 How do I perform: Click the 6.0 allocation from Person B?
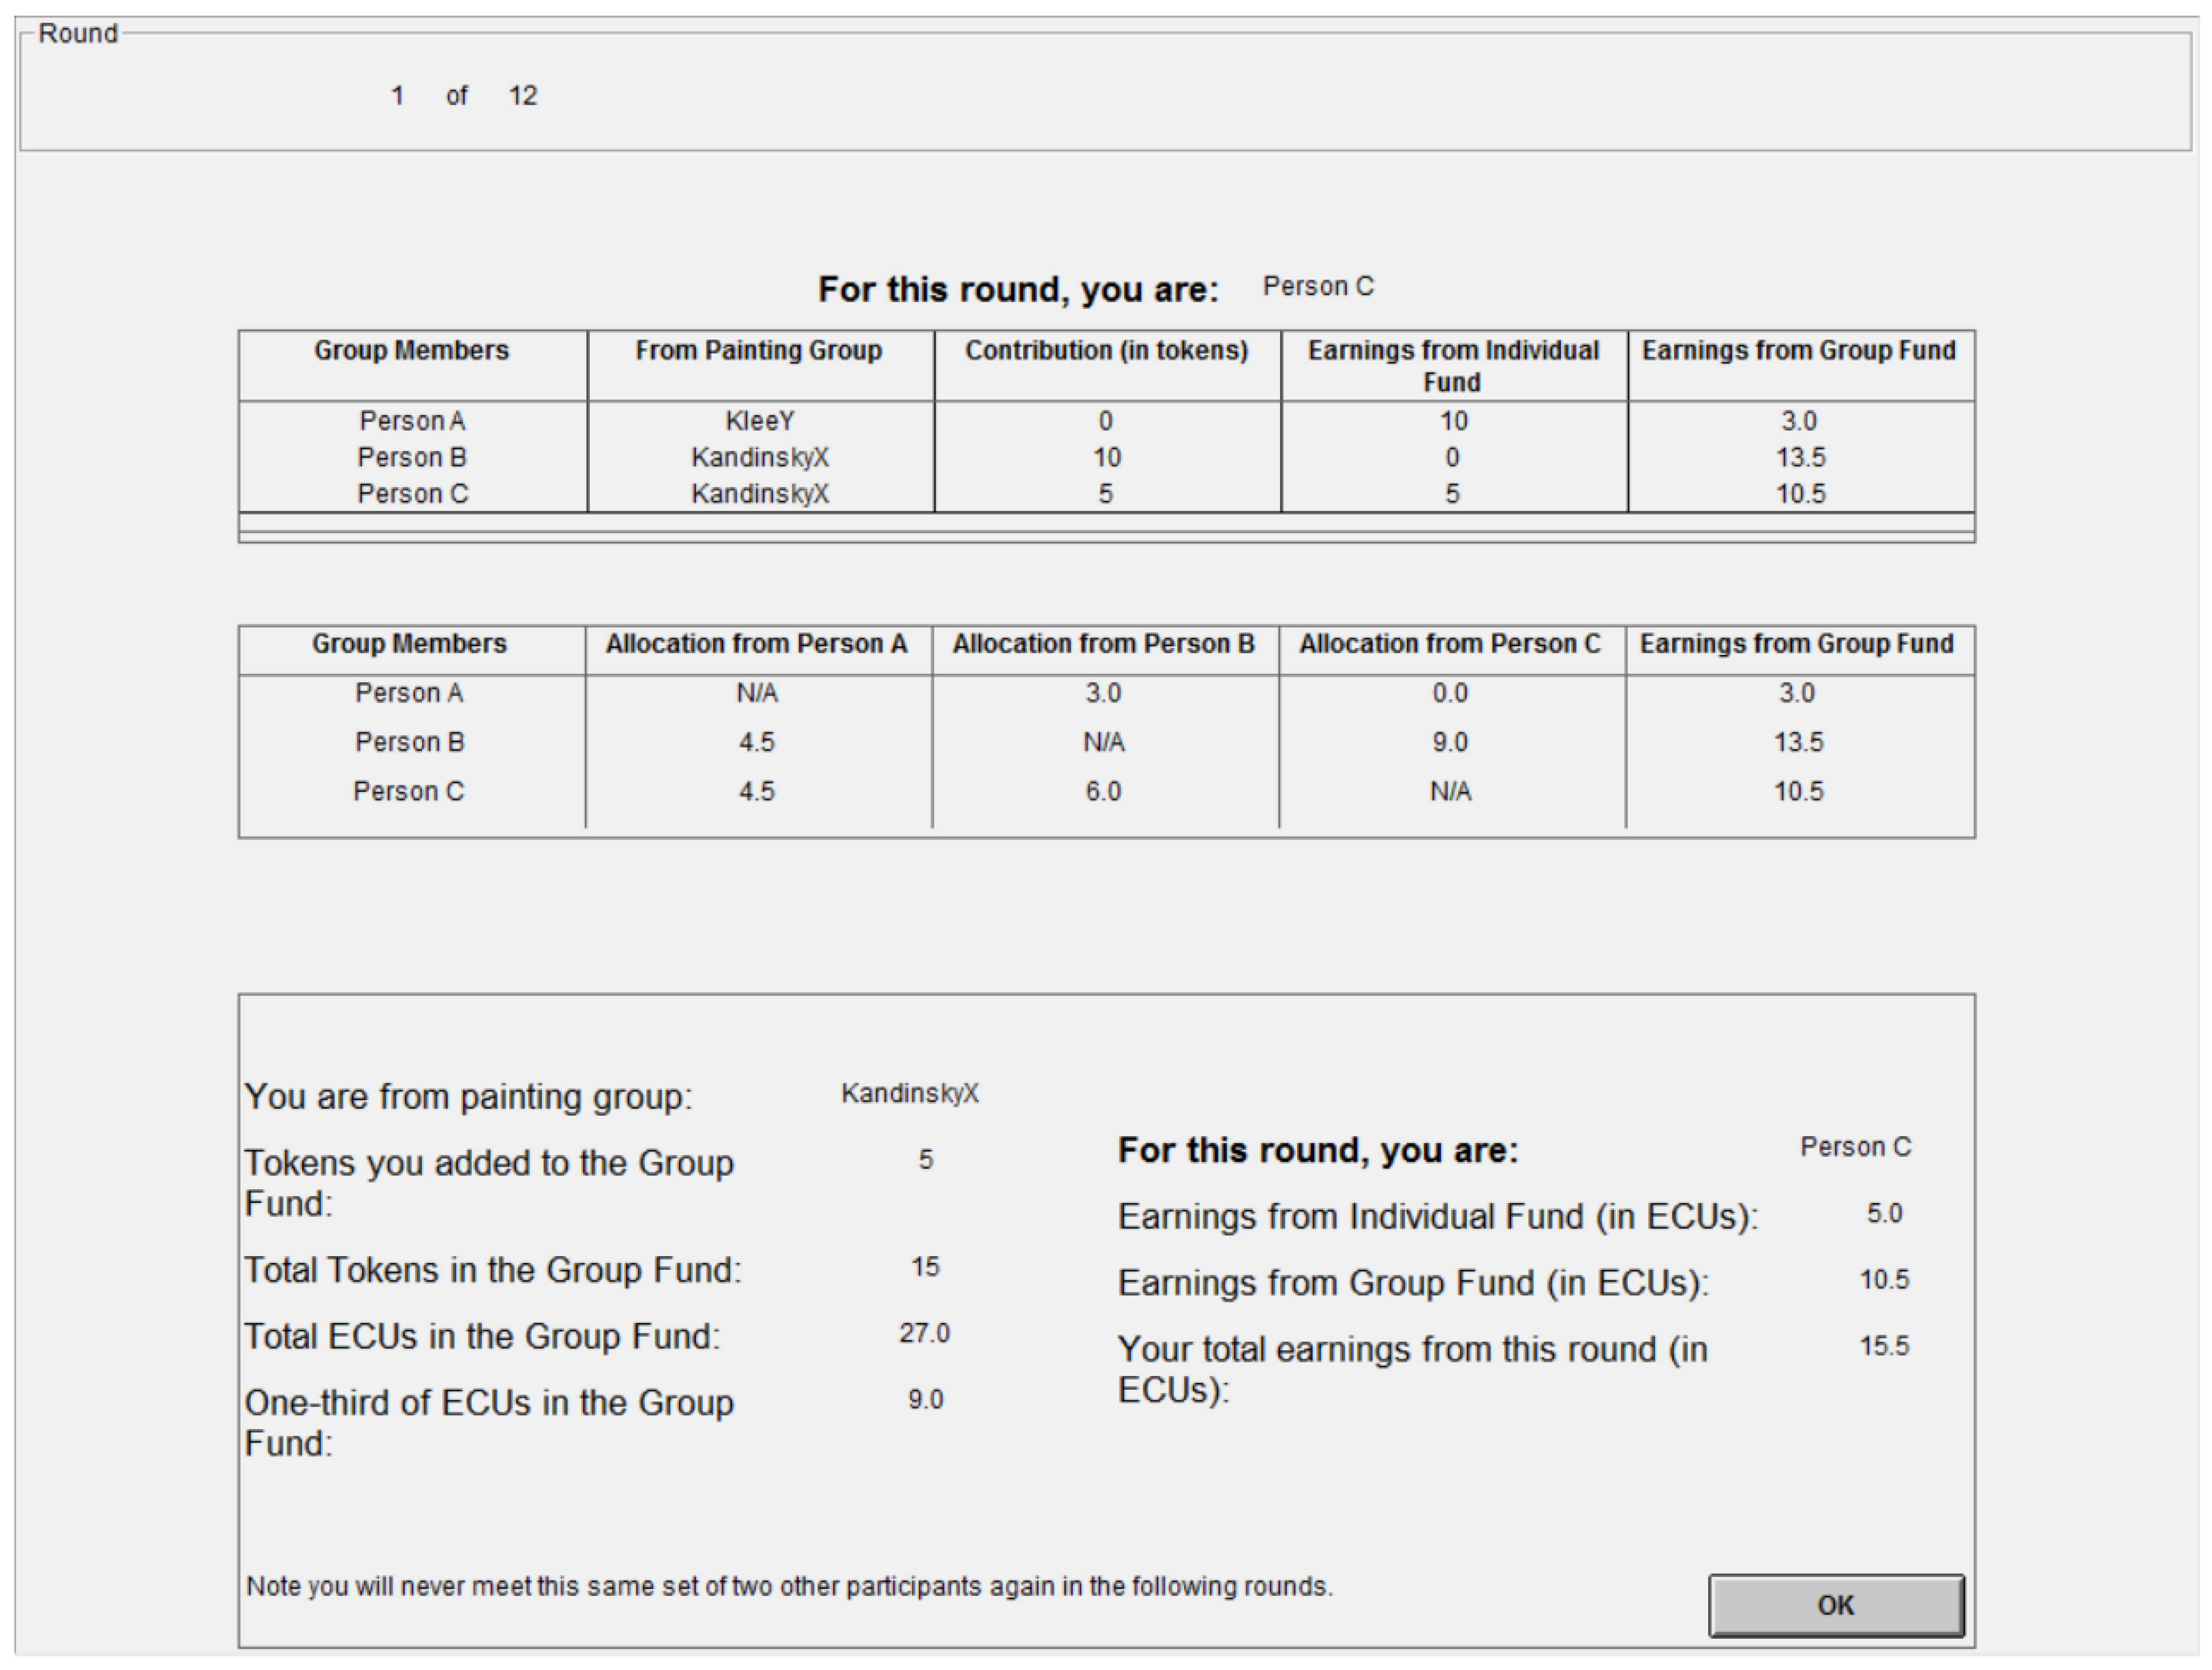pyautogui.click(x=1103, y=791)
